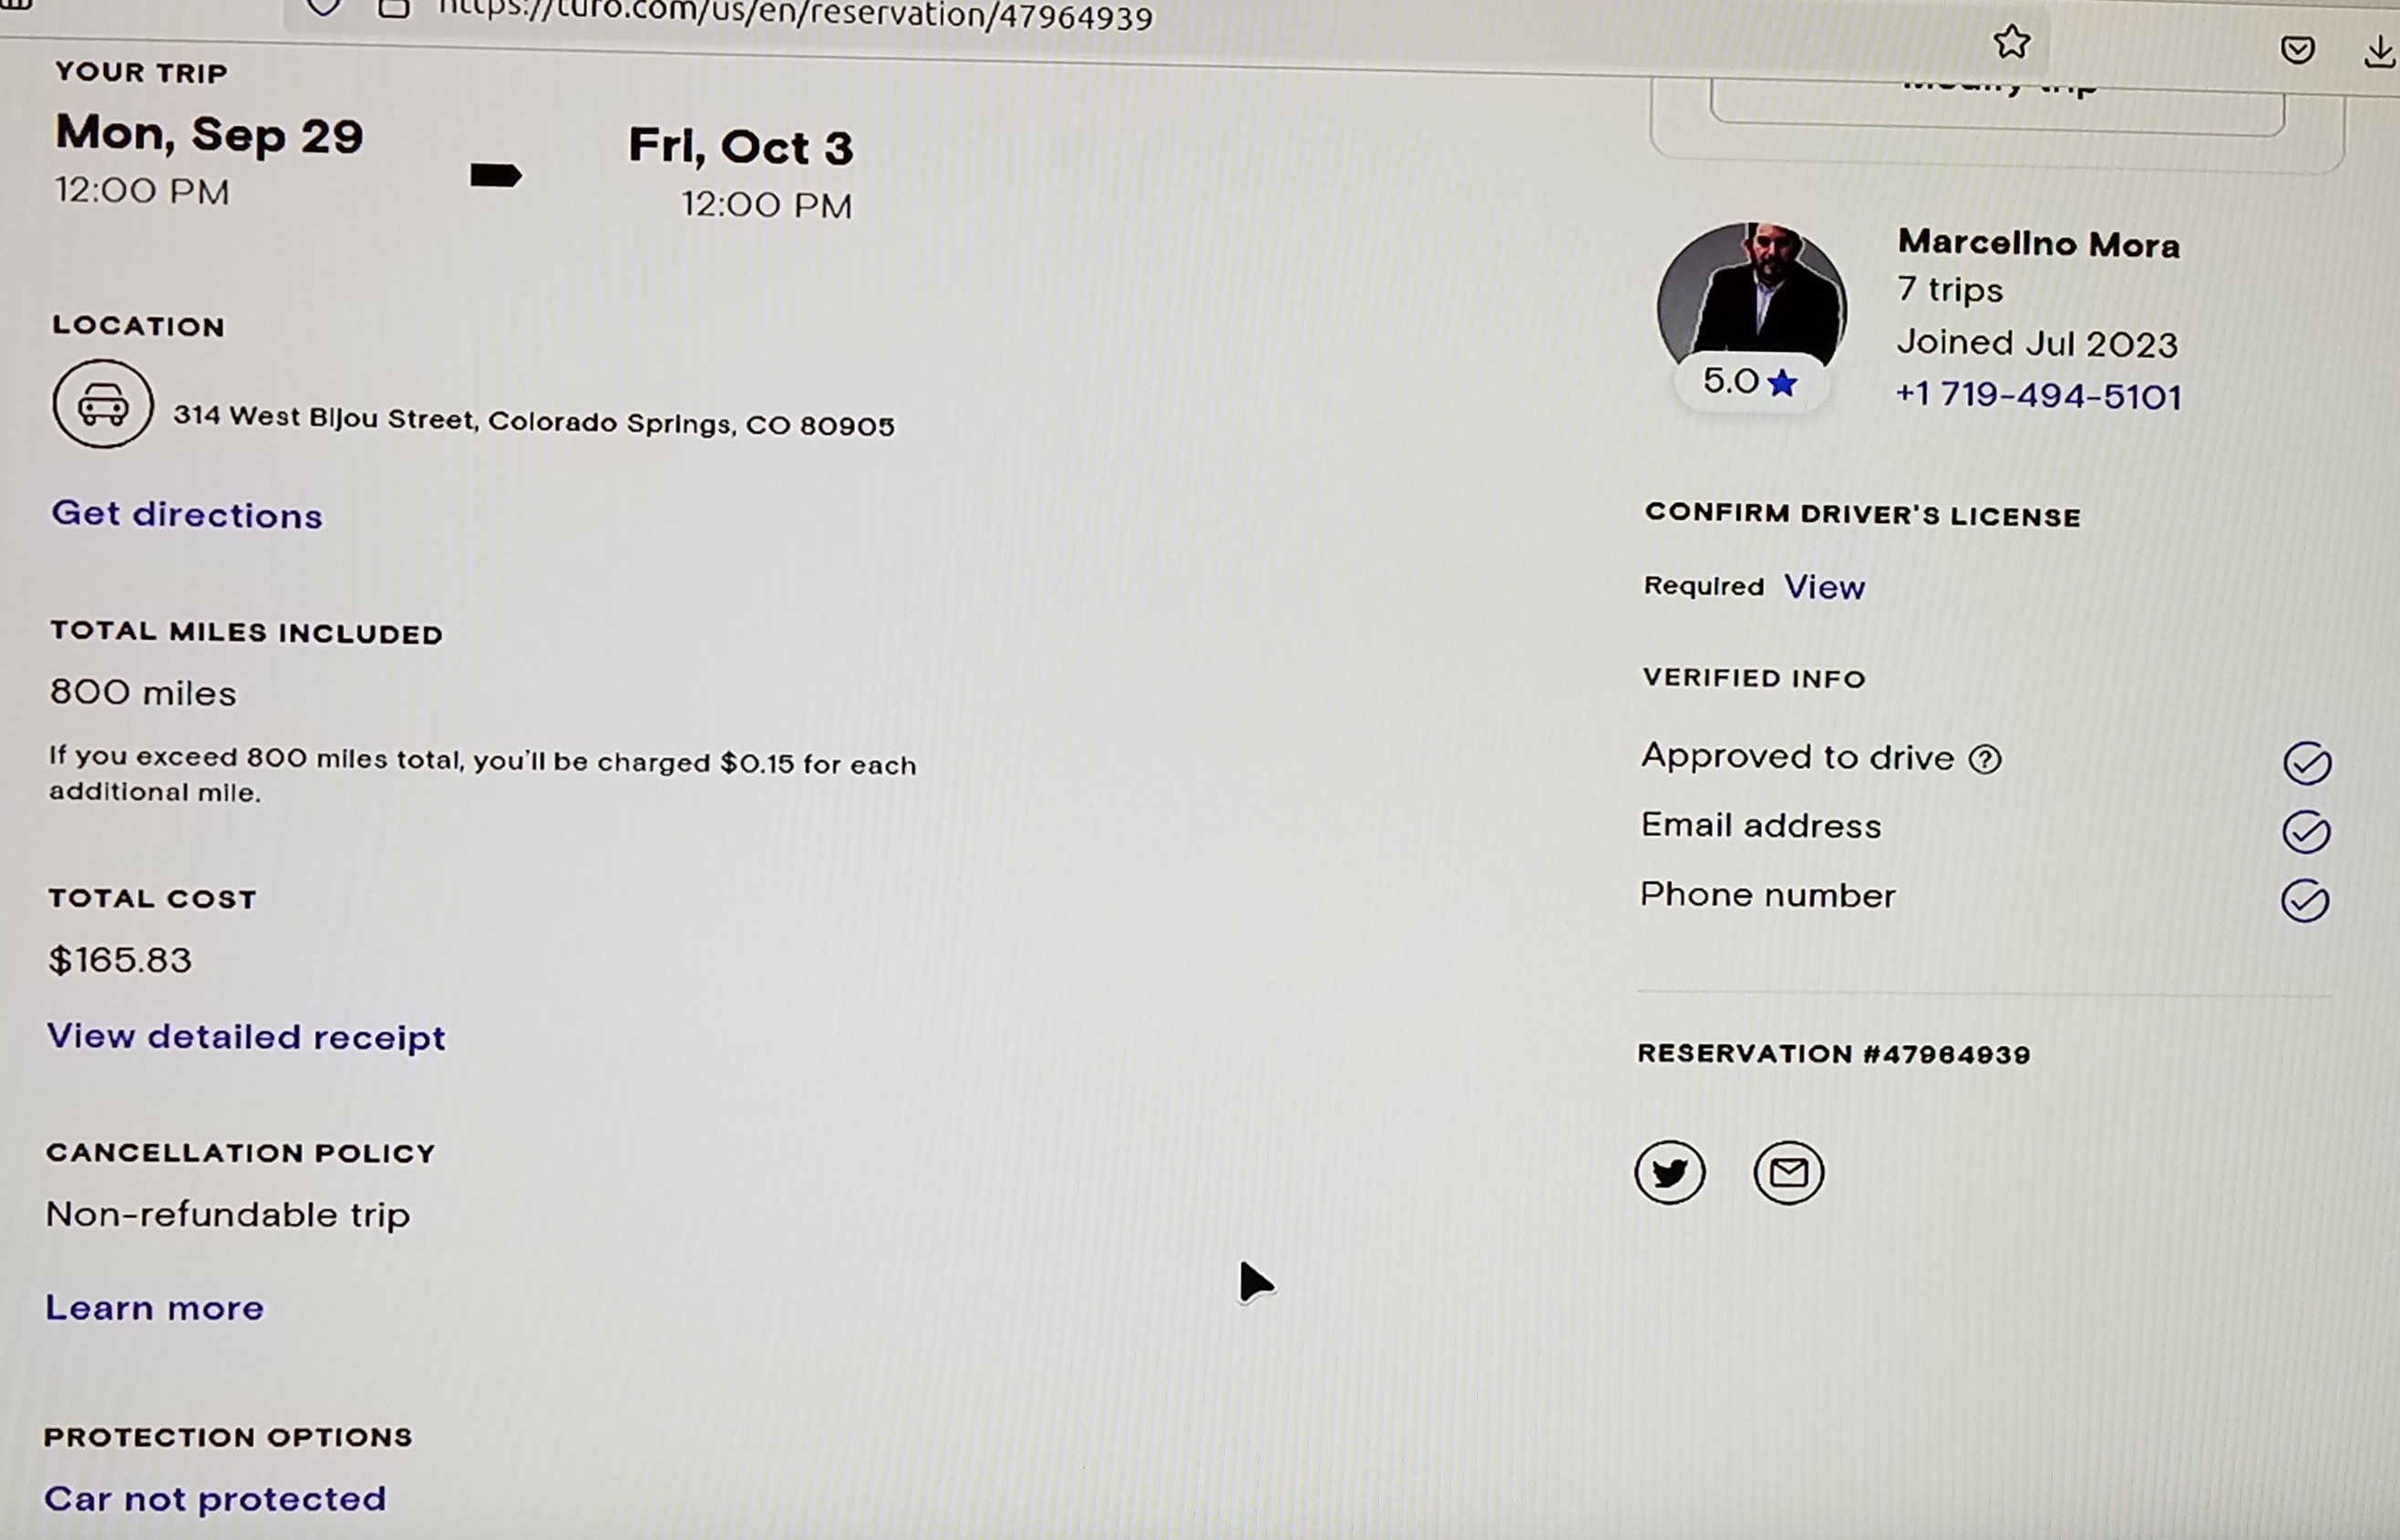The height and width of the screenshot is (1540, 2400).
Task: Click the car location icon
Action: pyautogui.click(x=103, y=404)
